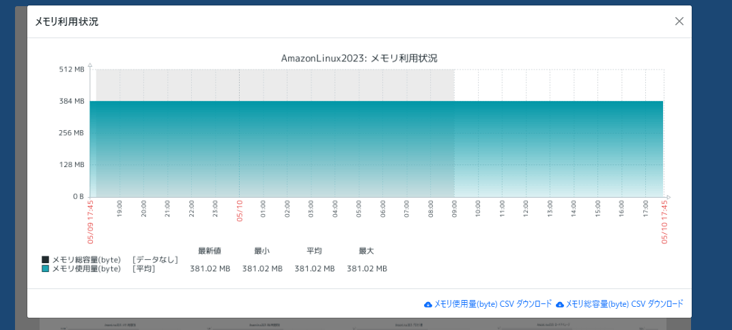Close the メモリ利用状況 dialog
The height and width of the screenshot is (330, 732).
tap(679, 21)
